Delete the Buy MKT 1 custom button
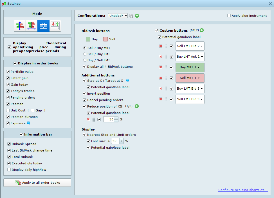274x198 pixels. point(161,67)
